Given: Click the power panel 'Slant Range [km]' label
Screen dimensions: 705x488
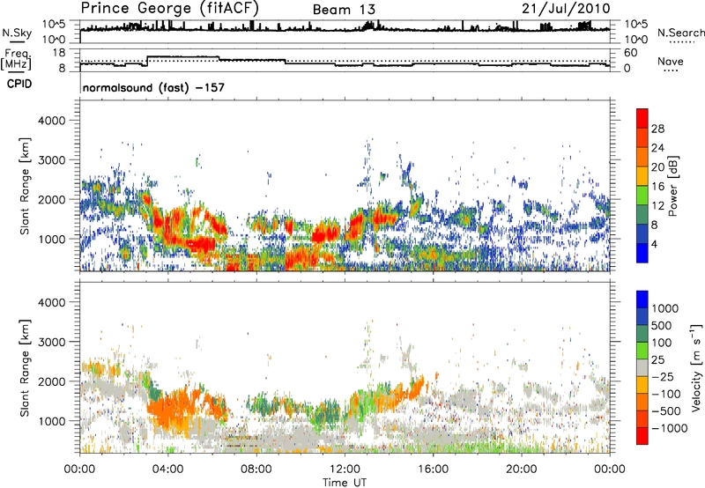Looking at the screenshot, I should point(25,186).
